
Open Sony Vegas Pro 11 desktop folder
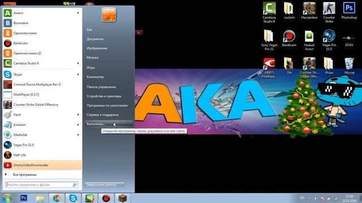point(269,40)
